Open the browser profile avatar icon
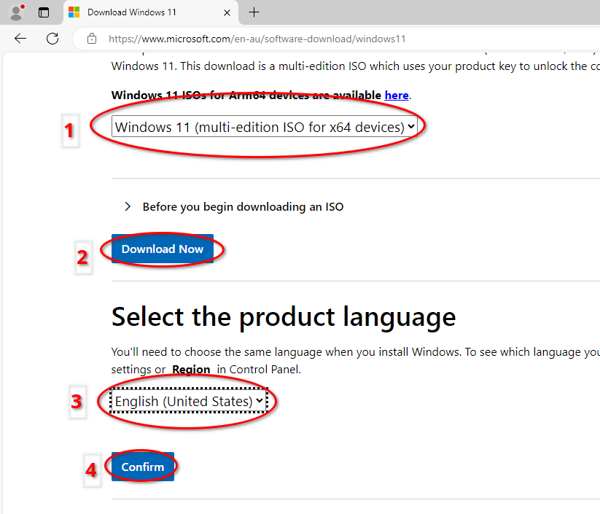Image resolution: width=600 pixels, height=514 pixels. tap(16, 12)
